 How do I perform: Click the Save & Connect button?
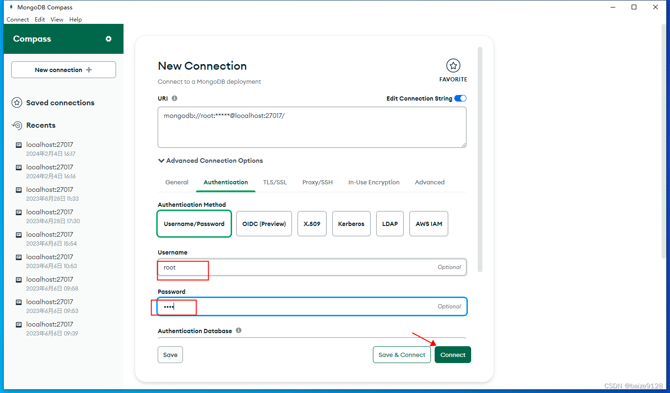coord(402,355)
